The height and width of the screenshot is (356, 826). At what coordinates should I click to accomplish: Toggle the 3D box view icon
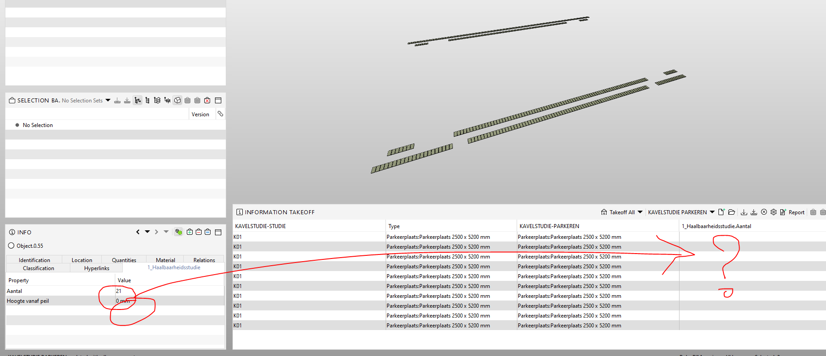click(x=177, y=101)
